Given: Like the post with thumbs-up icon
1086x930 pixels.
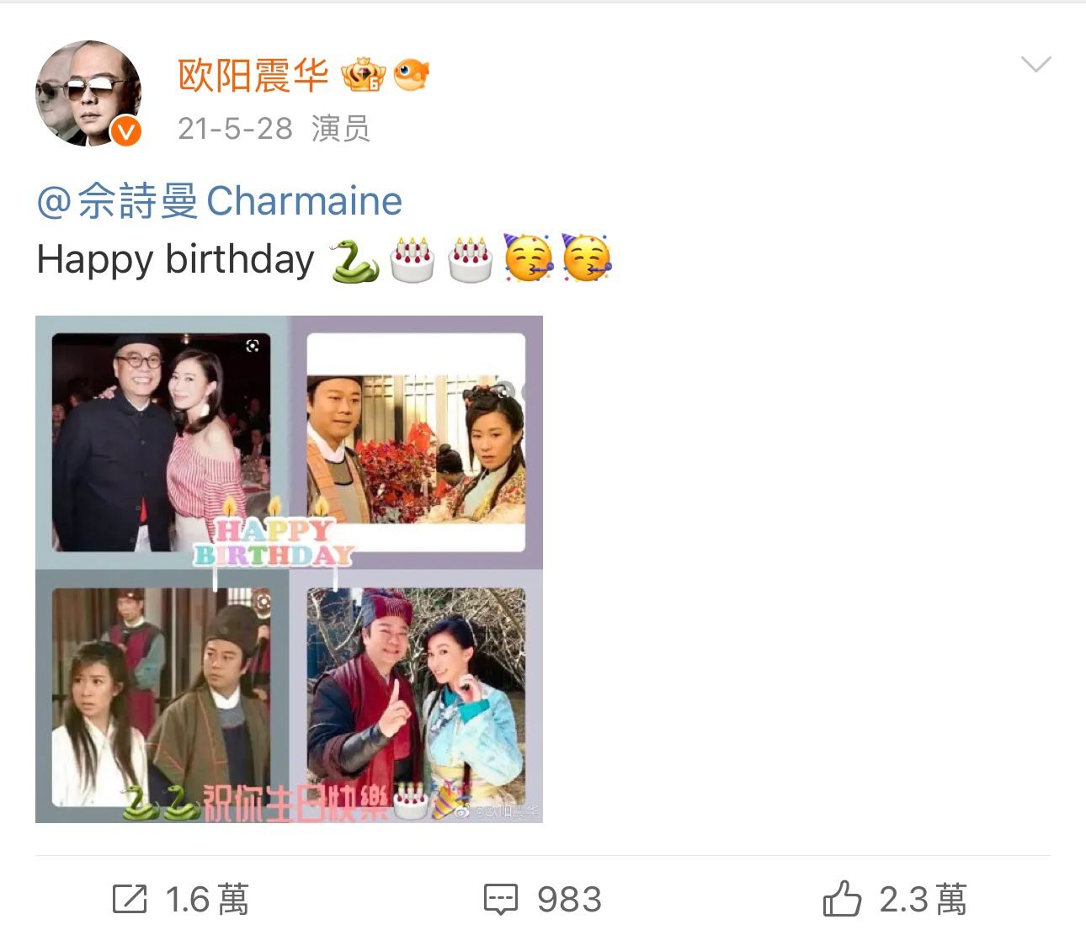Looking at the screenshot, I should (842, 898).
